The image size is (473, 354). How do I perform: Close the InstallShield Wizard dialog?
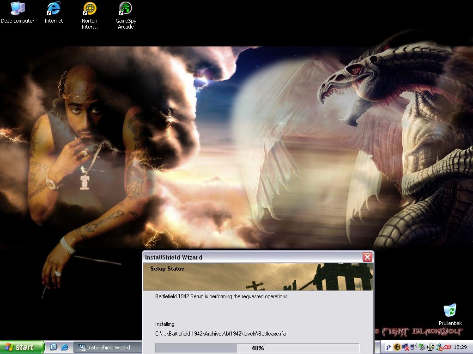[367, 257]
